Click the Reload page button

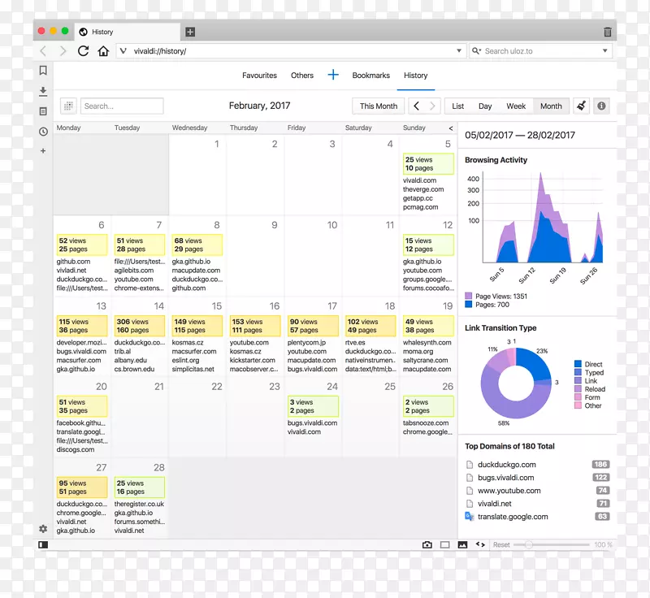pos(84,51)
